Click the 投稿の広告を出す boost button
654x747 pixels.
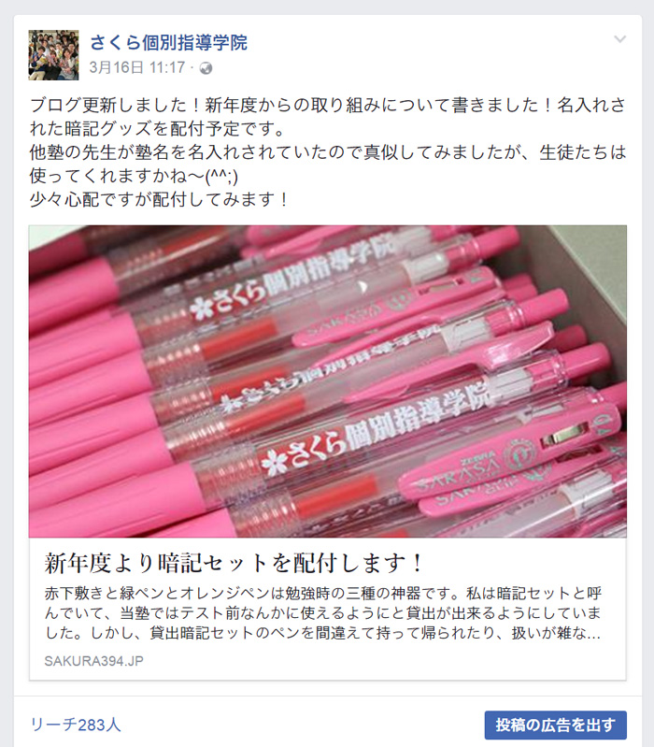coord(556,725)
